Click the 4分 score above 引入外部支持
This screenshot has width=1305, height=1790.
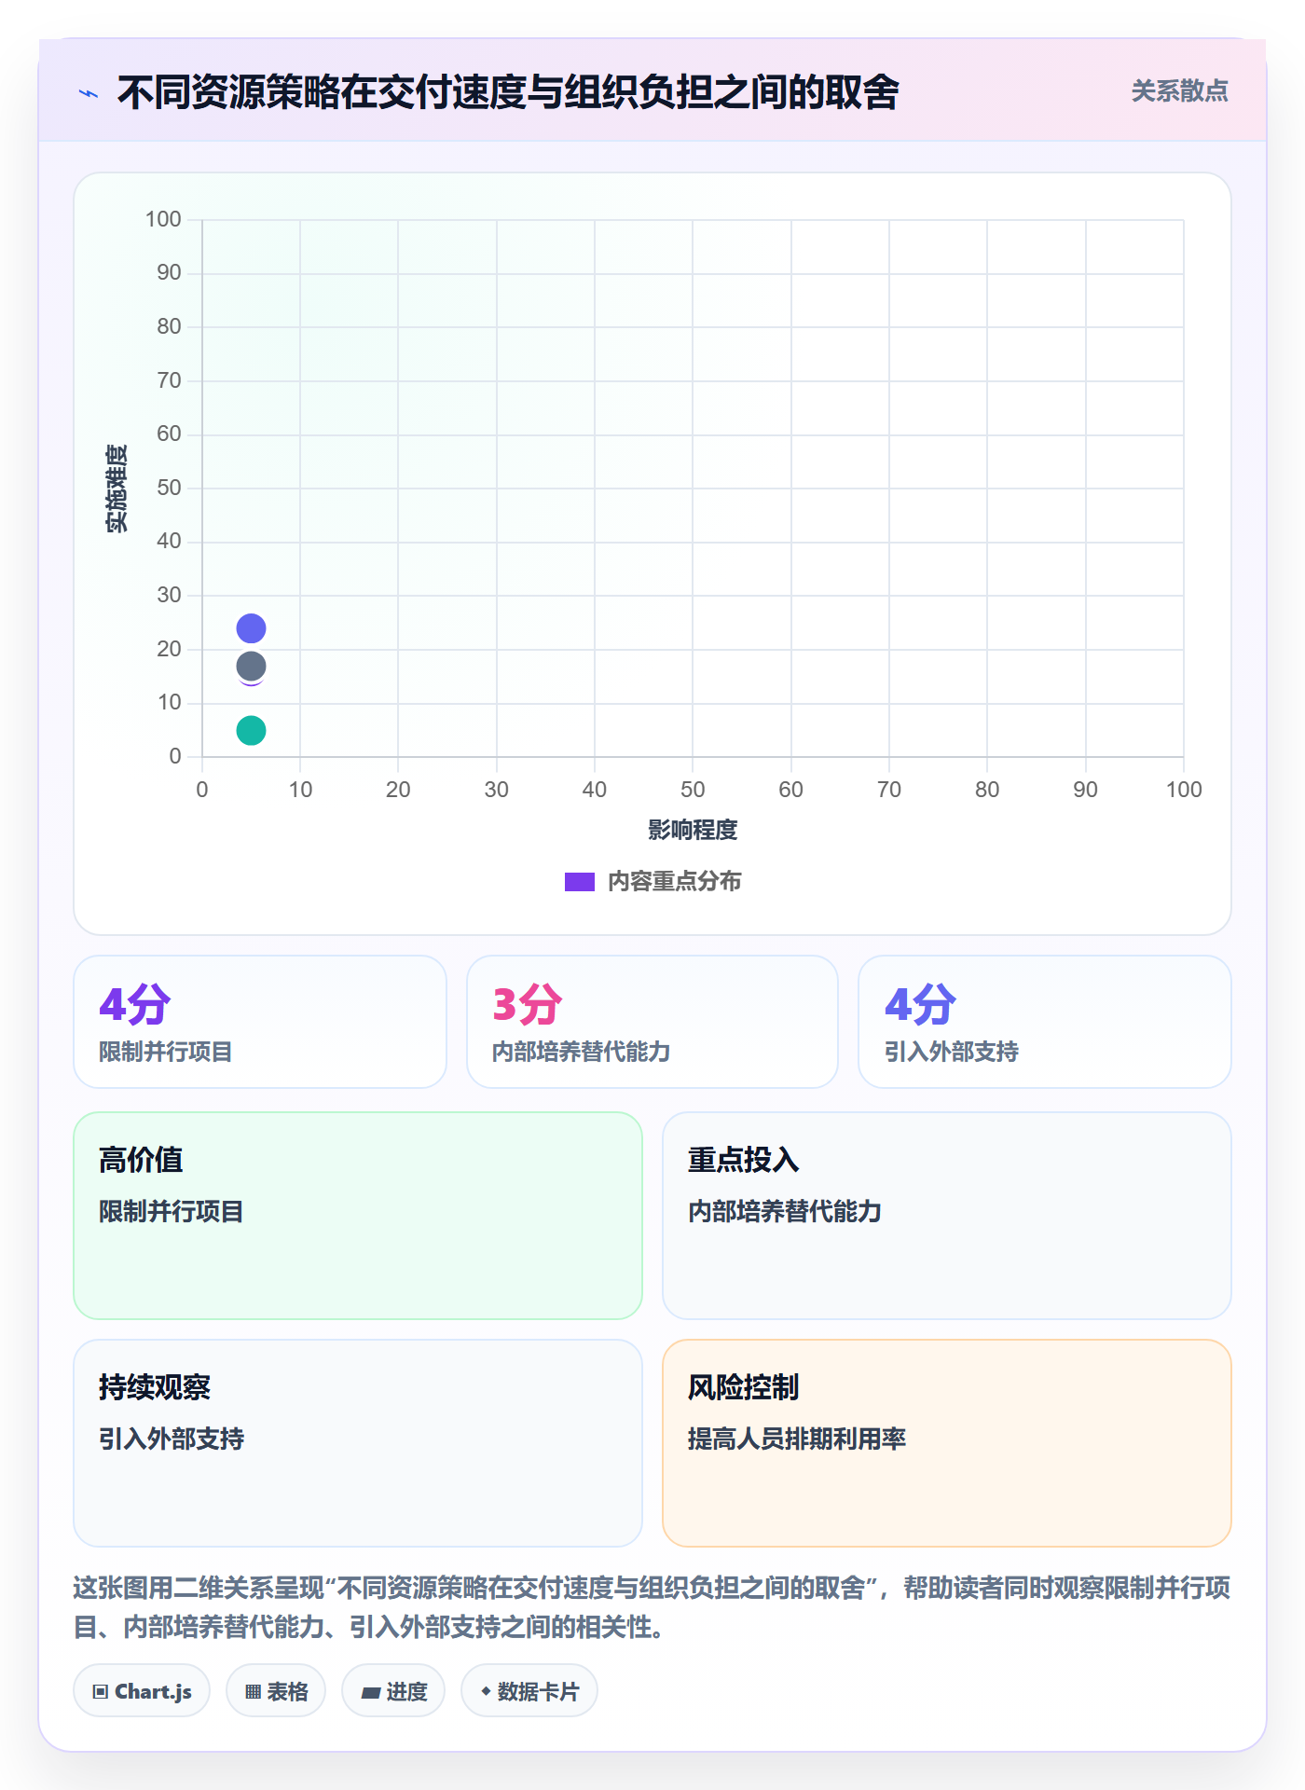click(920, 1005)
